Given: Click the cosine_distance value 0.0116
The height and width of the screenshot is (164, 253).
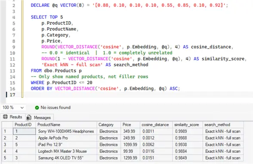Looking at the screenshot, I should pos(156,151).
